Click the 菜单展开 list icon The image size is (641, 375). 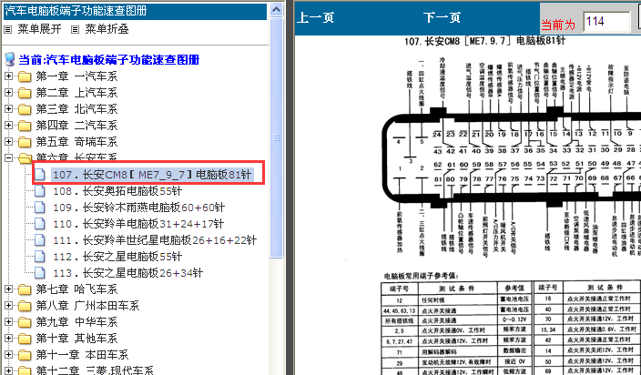8,29
